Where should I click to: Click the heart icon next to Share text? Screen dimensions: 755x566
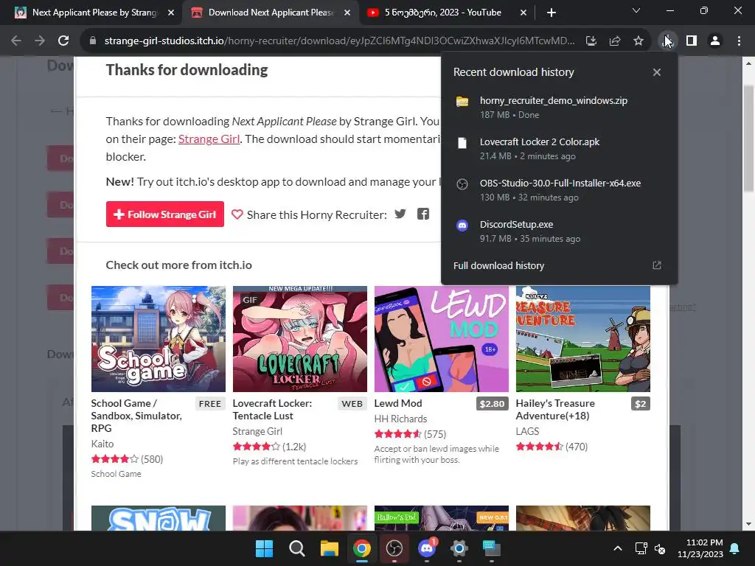pyautogui.click(x=237, y=214)
